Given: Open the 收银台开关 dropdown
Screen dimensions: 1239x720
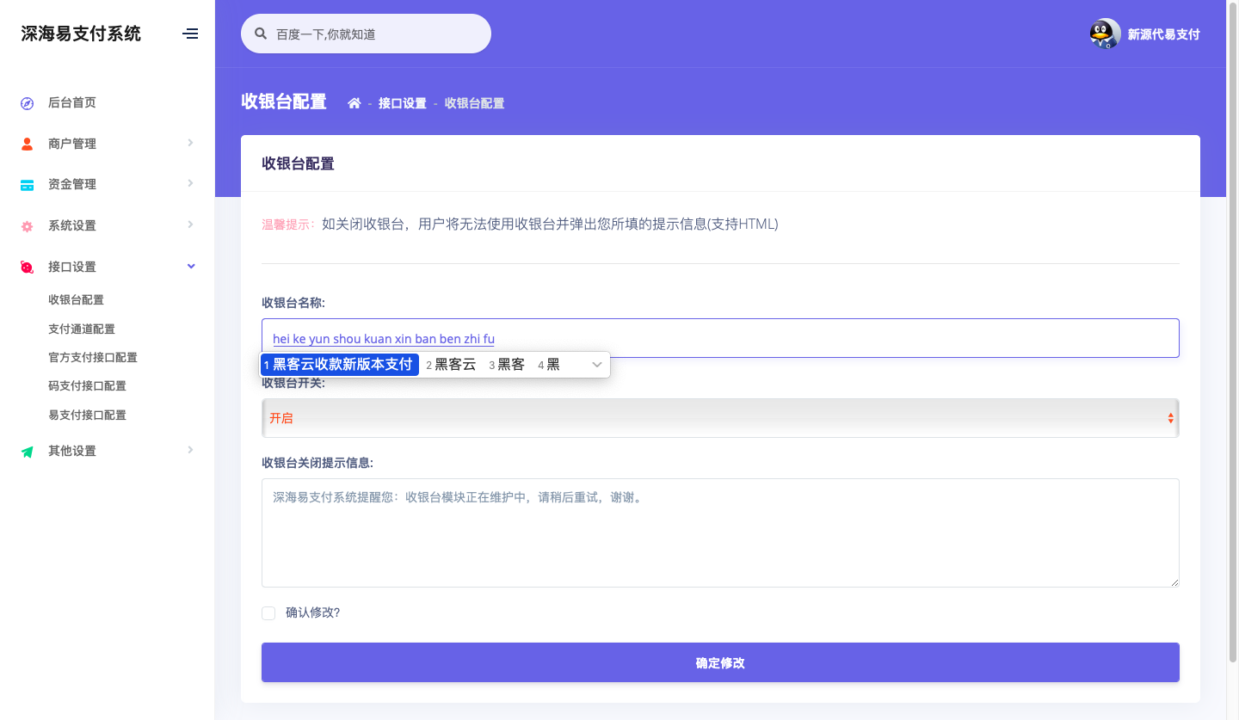Looking at the screenshot, I should (x=719, y=418).
